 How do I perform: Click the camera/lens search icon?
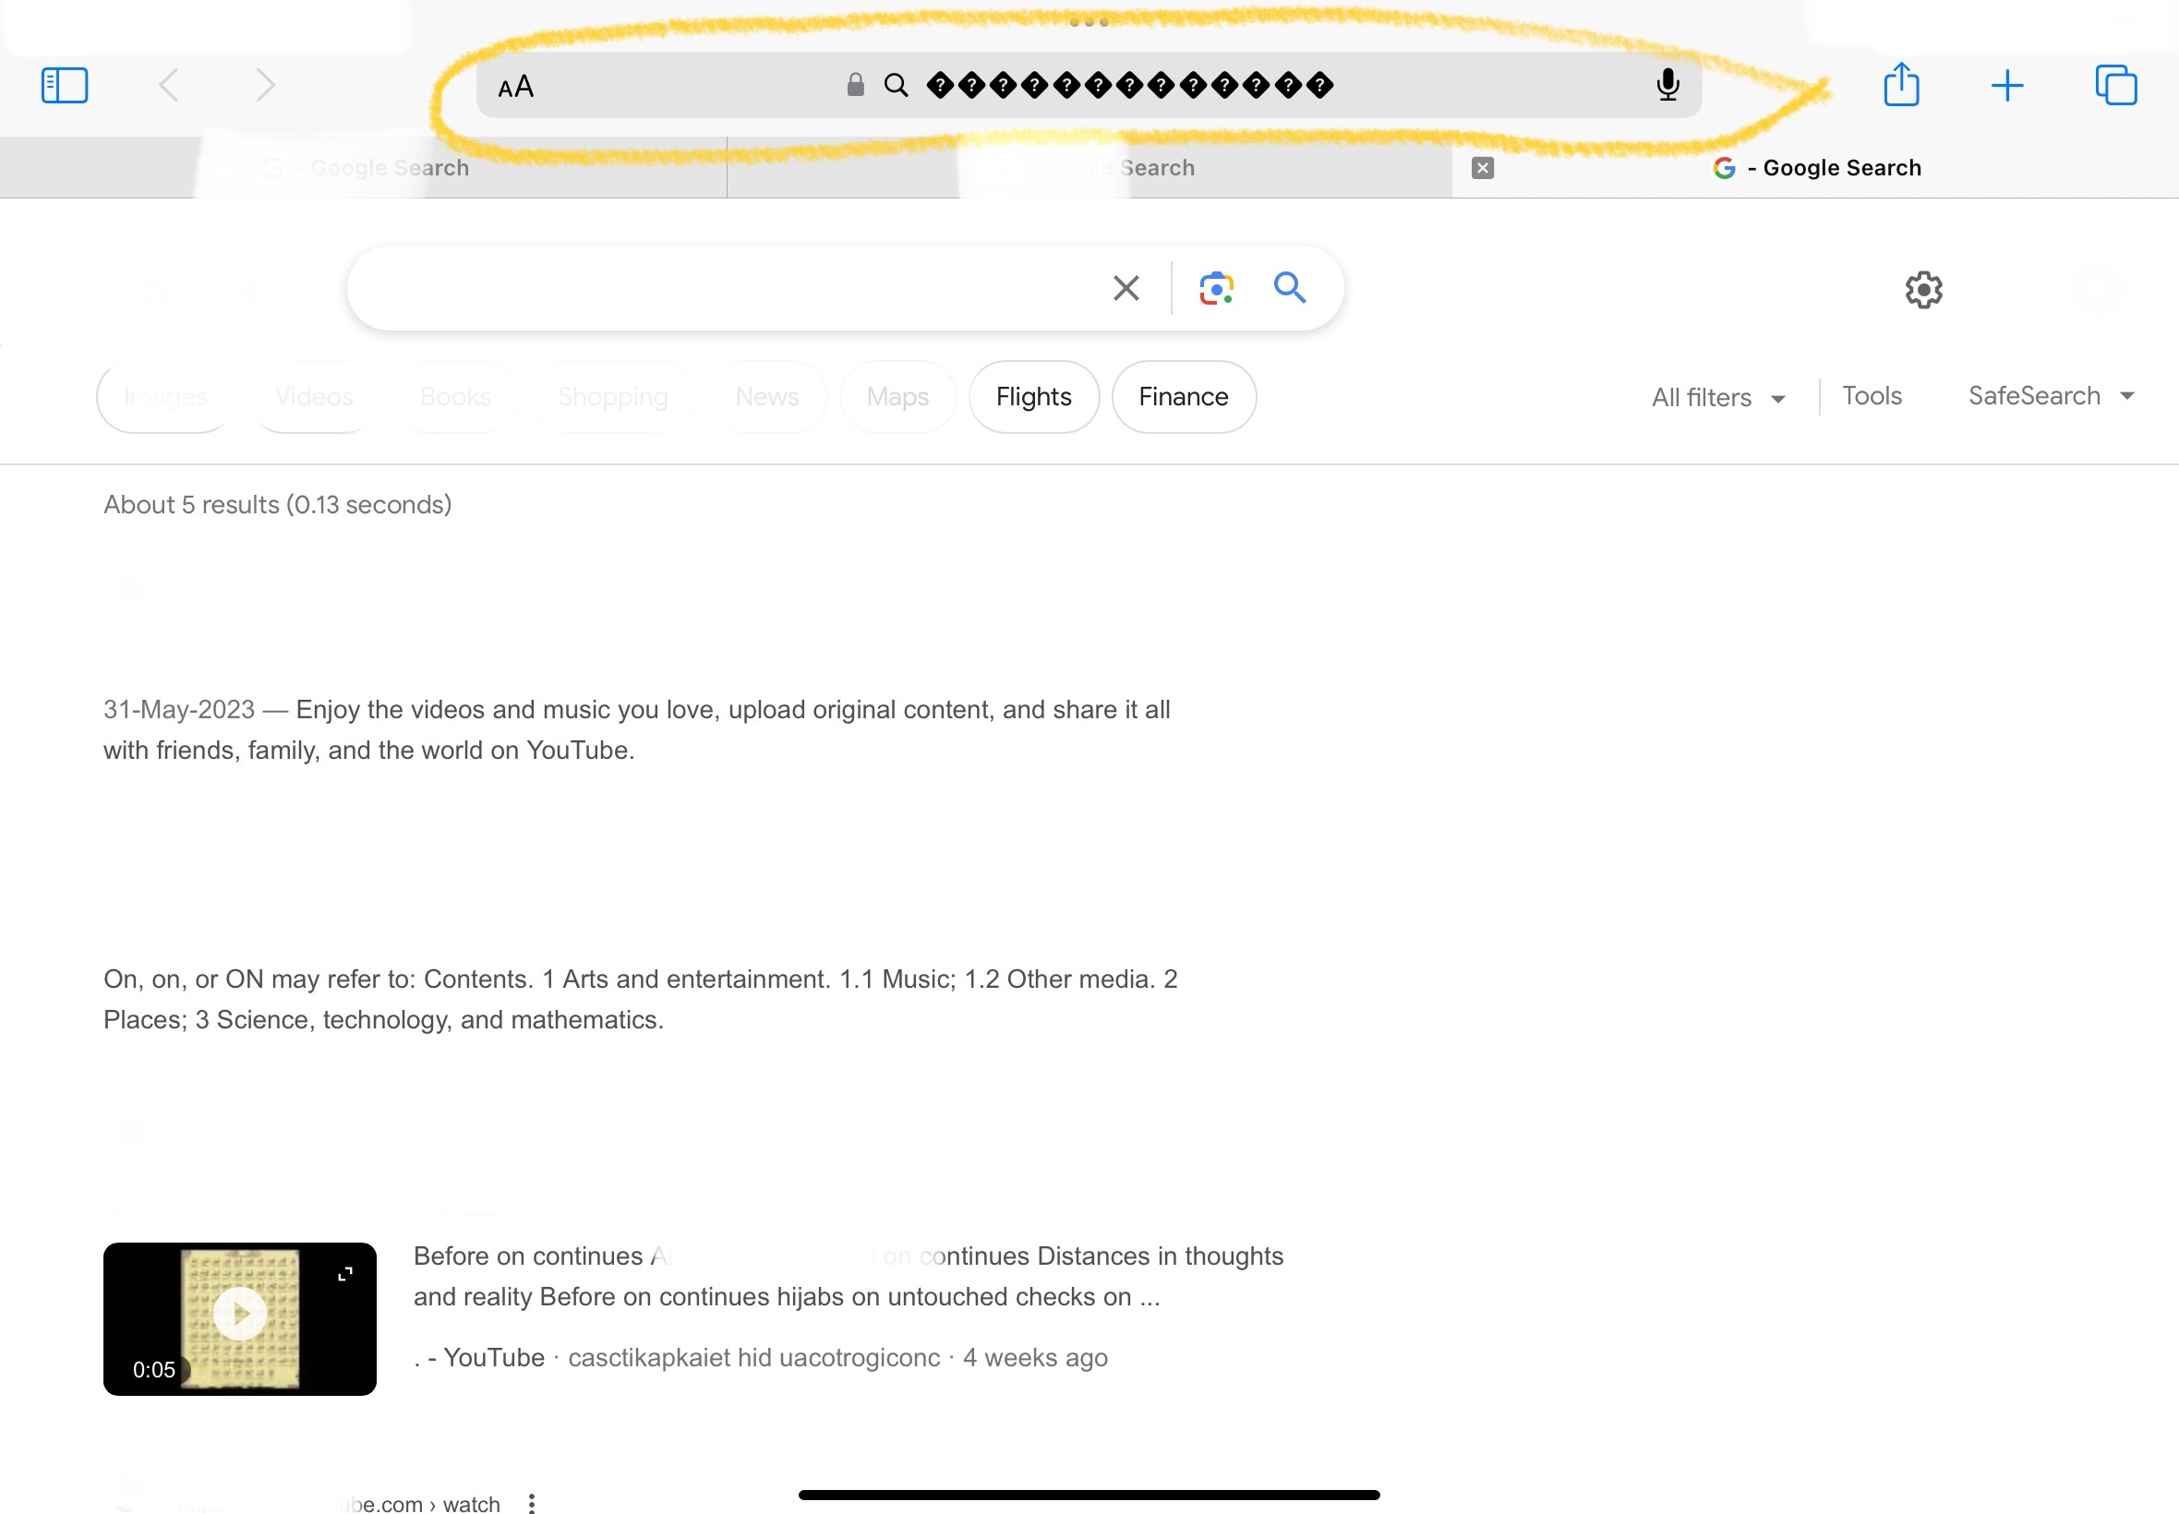(x=1215, y=288)
